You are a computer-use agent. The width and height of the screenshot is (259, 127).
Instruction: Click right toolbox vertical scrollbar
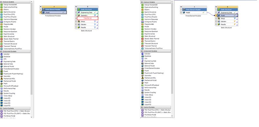[x=172, y=49]
